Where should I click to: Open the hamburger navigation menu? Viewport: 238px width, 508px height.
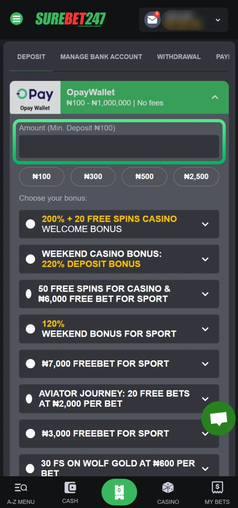[x=16, y=19]
